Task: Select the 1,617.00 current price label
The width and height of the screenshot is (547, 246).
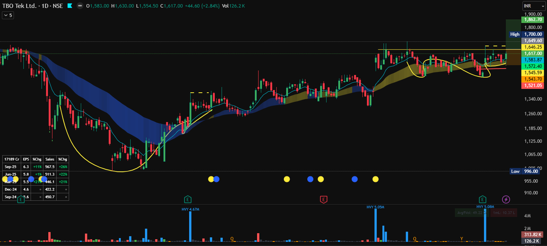Action: pyautogui.click(x=532, y=53)
